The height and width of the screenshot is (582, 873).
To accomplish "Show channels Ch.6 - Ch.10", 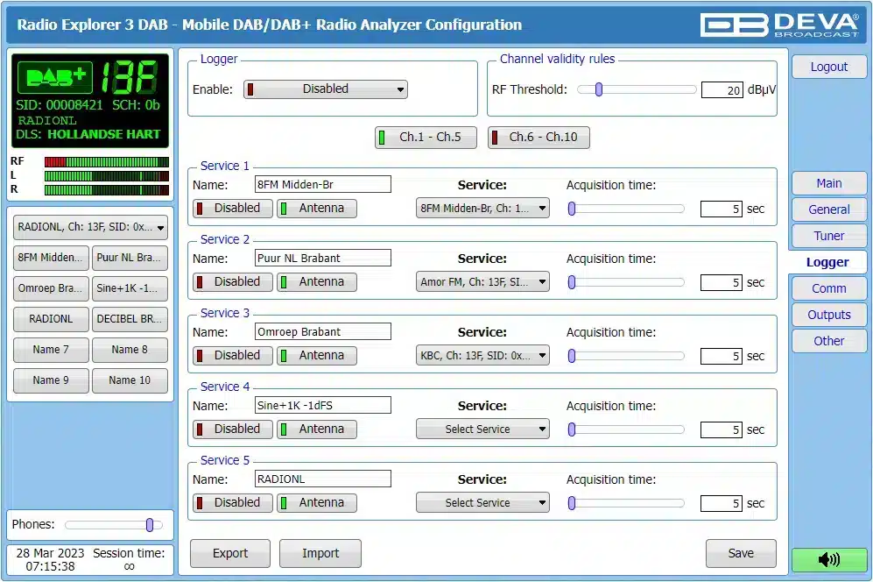I will point(539,137).
